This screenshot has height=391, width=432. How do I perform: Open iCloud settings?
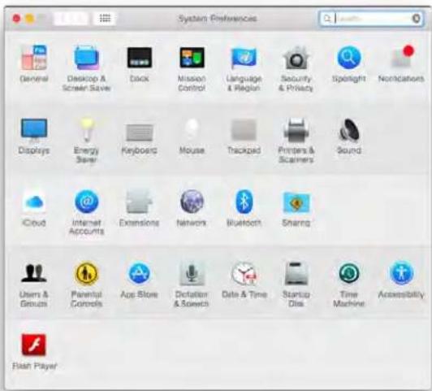(34, 202)
